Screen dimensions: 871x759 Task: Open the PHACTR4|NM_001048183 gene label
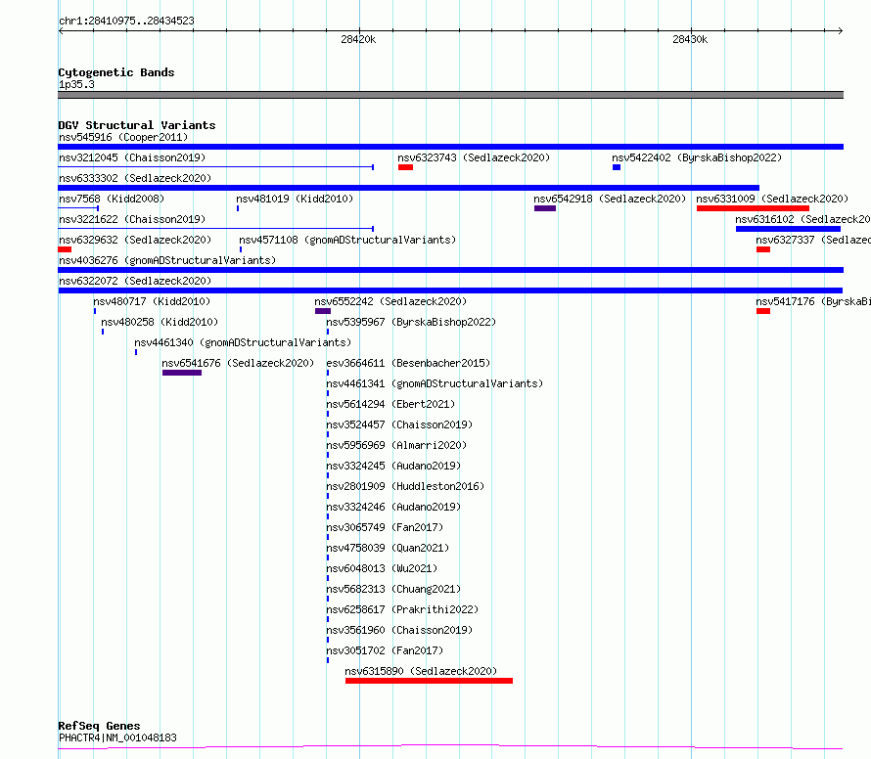pos(117,737)
